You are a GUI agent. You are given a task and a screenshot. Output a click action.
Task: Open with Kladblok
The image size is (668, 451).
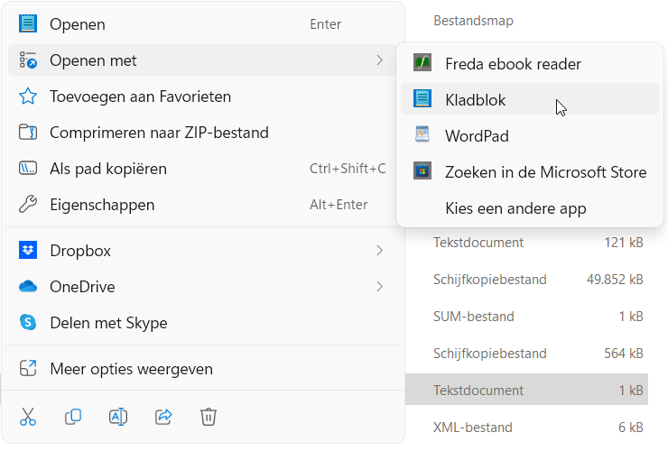[x=530, y=99]
